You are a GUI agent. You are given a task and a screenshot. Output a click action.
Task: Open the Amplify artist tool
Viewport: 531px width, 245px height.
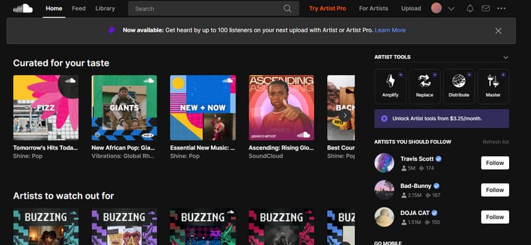point(390,86)
